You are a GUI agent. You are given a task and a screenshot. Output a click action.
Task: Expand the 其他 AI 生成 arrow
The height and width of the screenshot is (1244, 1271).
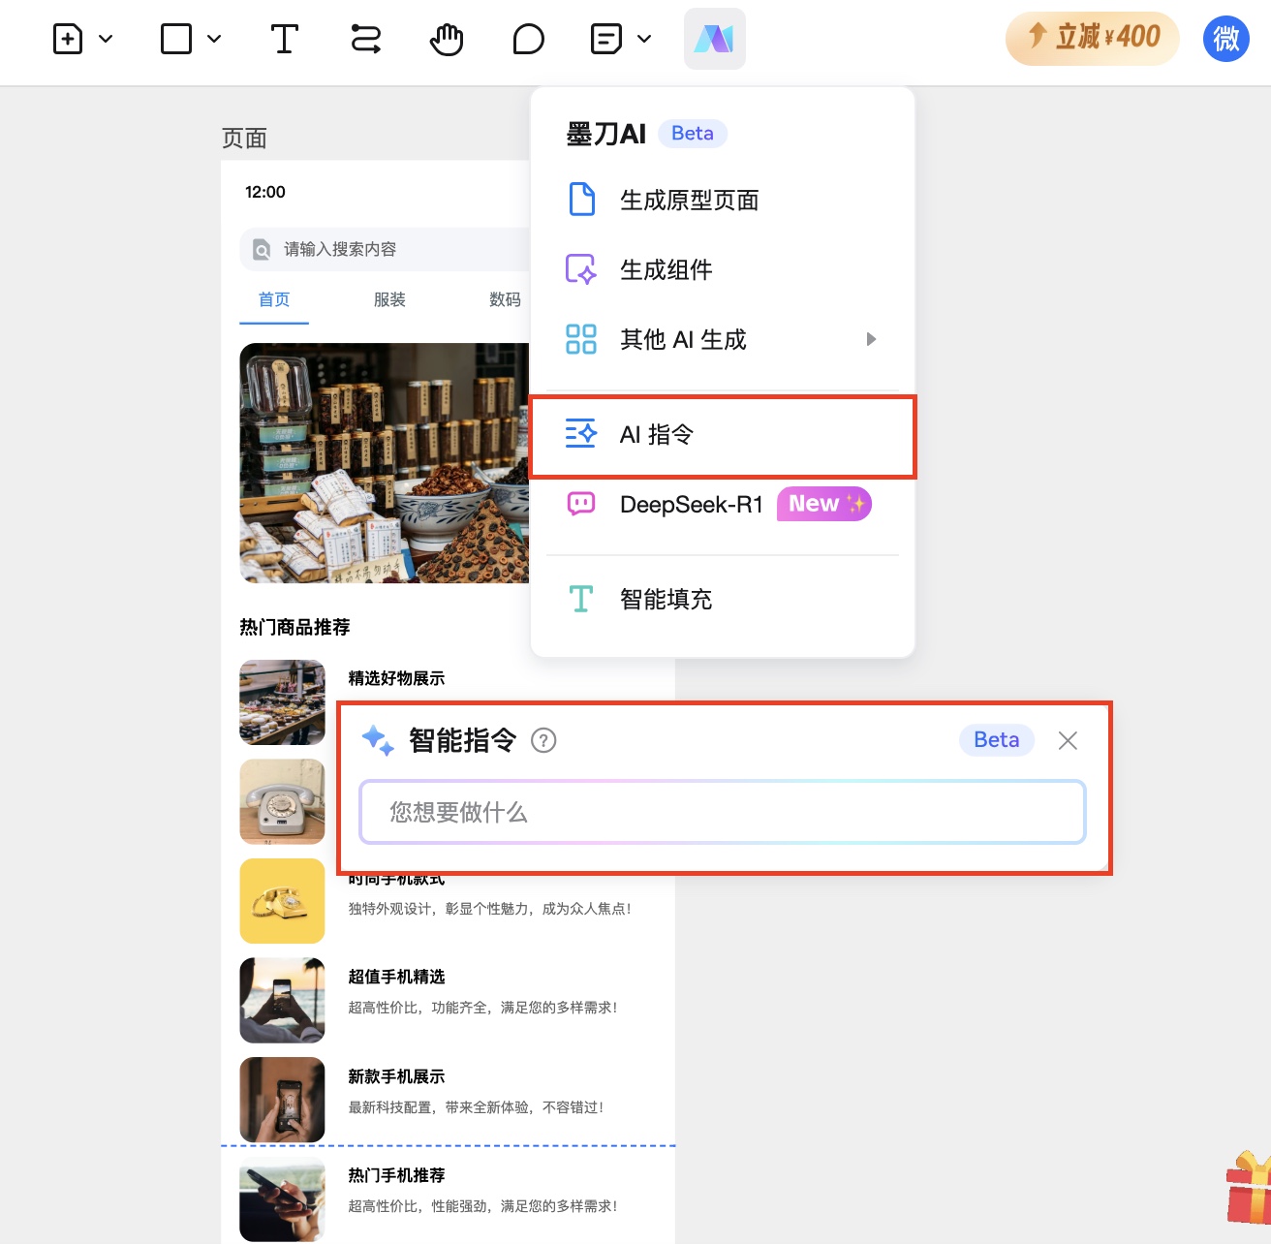[x=871, y=339]
